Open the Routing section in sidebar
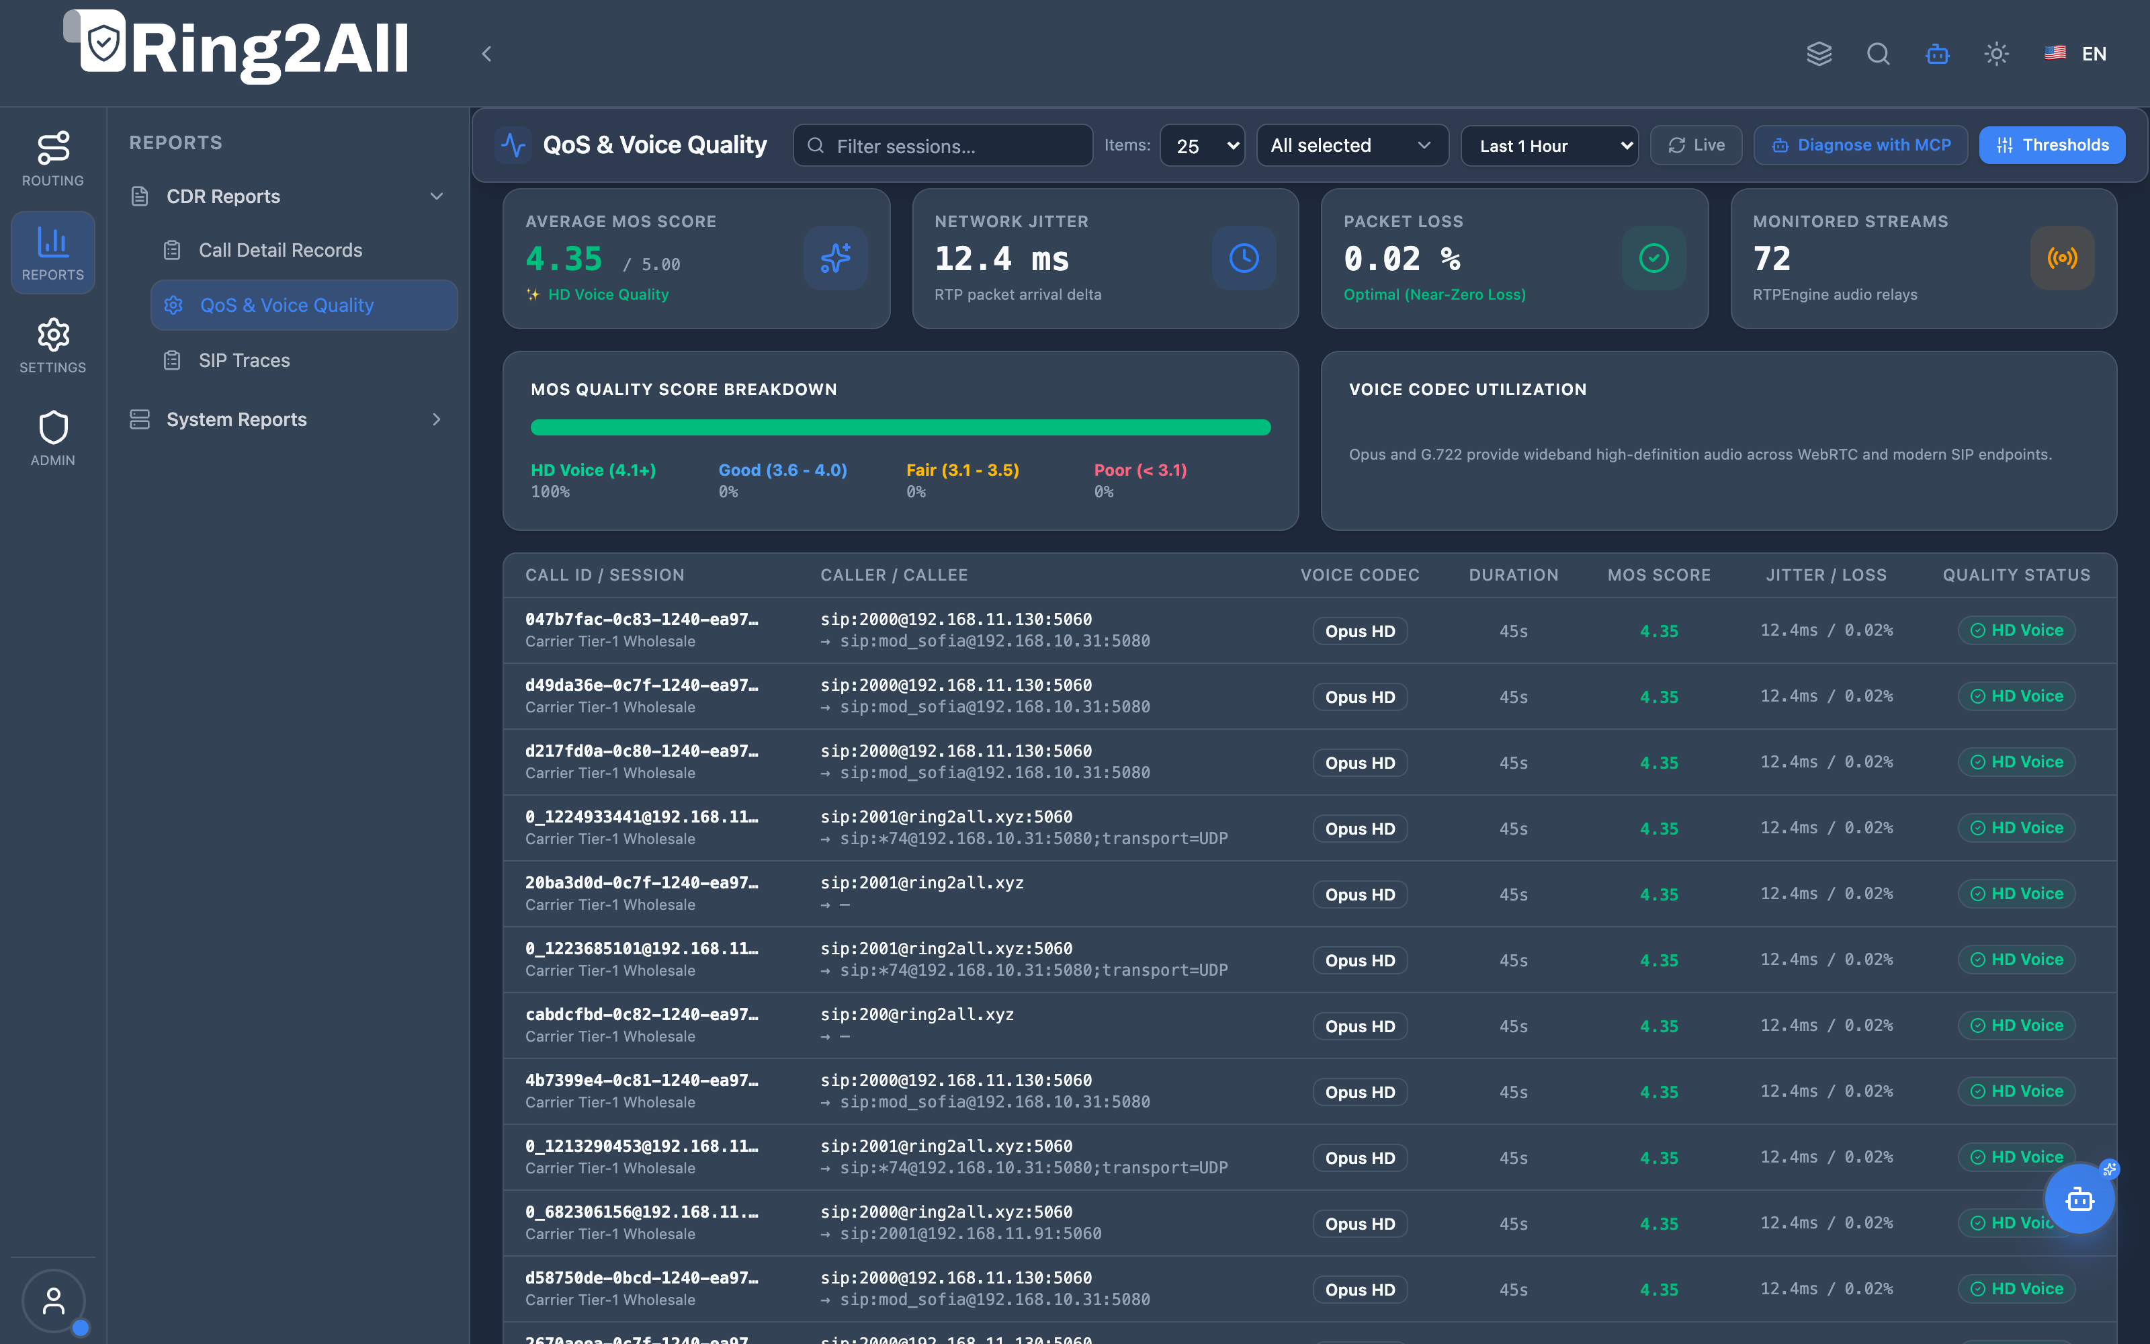This screenshot has height=1344, width=2150. point(52,159)
